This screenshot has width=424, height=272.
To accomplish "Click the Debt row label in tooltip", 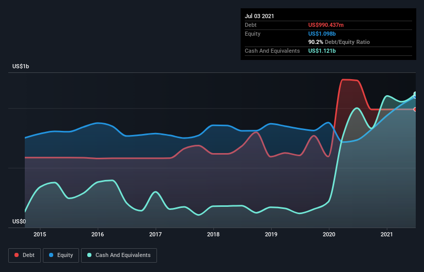I will (x=250, y=25).
